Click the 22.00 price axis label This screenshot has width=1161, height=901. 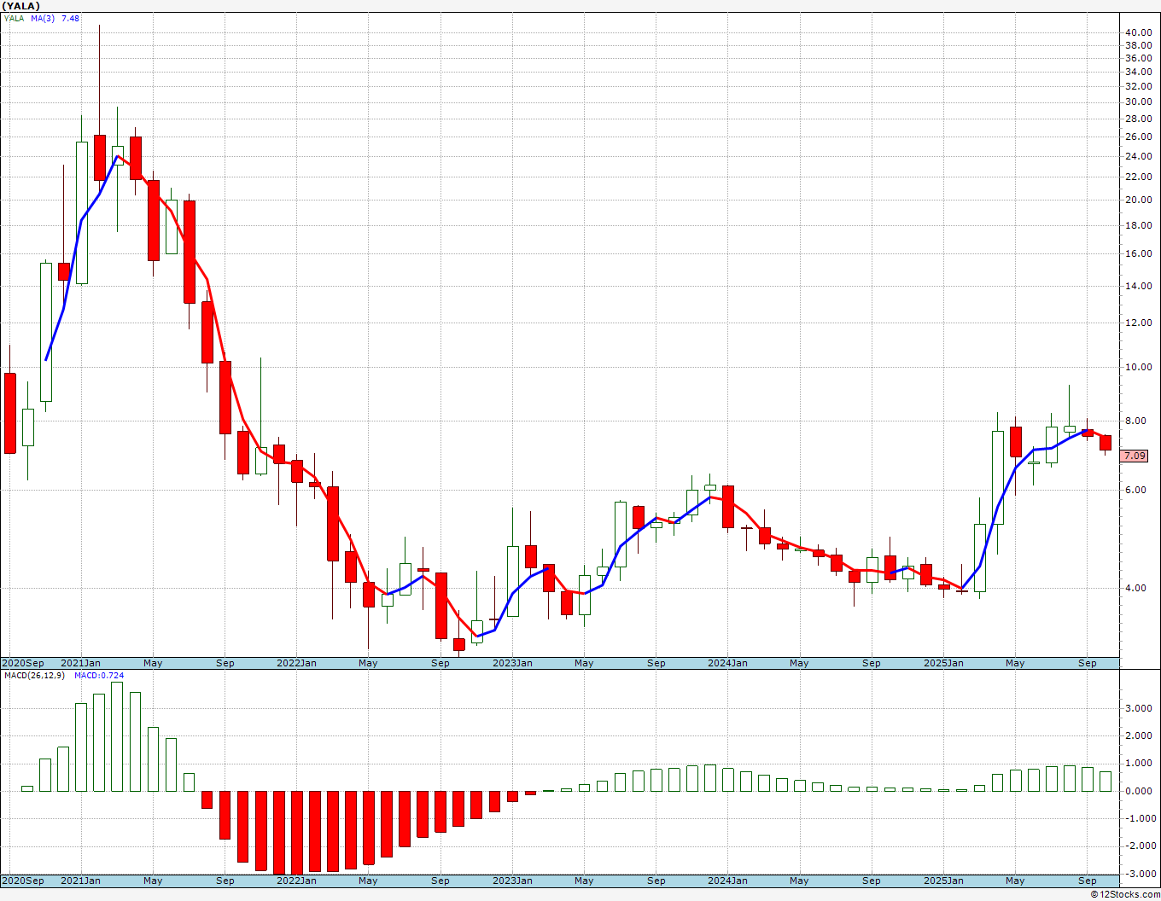tap(1138, 177)
